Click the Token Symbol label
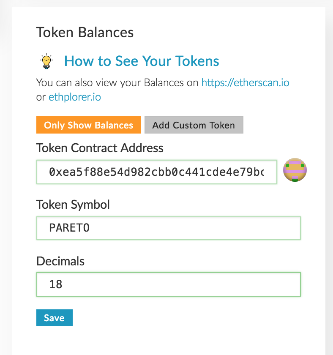This screenshot has height=355, width=333. click(x=73, y=205)
